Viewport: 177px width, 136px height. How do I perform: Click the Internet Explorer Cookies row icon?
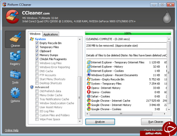(89, 71)
